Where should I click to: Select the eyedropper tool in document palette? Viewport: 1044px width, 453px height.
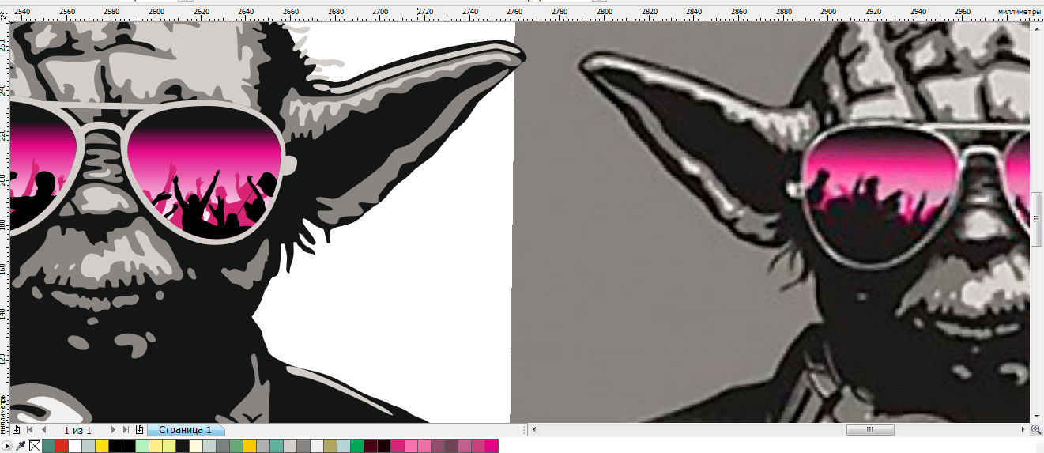21,447
